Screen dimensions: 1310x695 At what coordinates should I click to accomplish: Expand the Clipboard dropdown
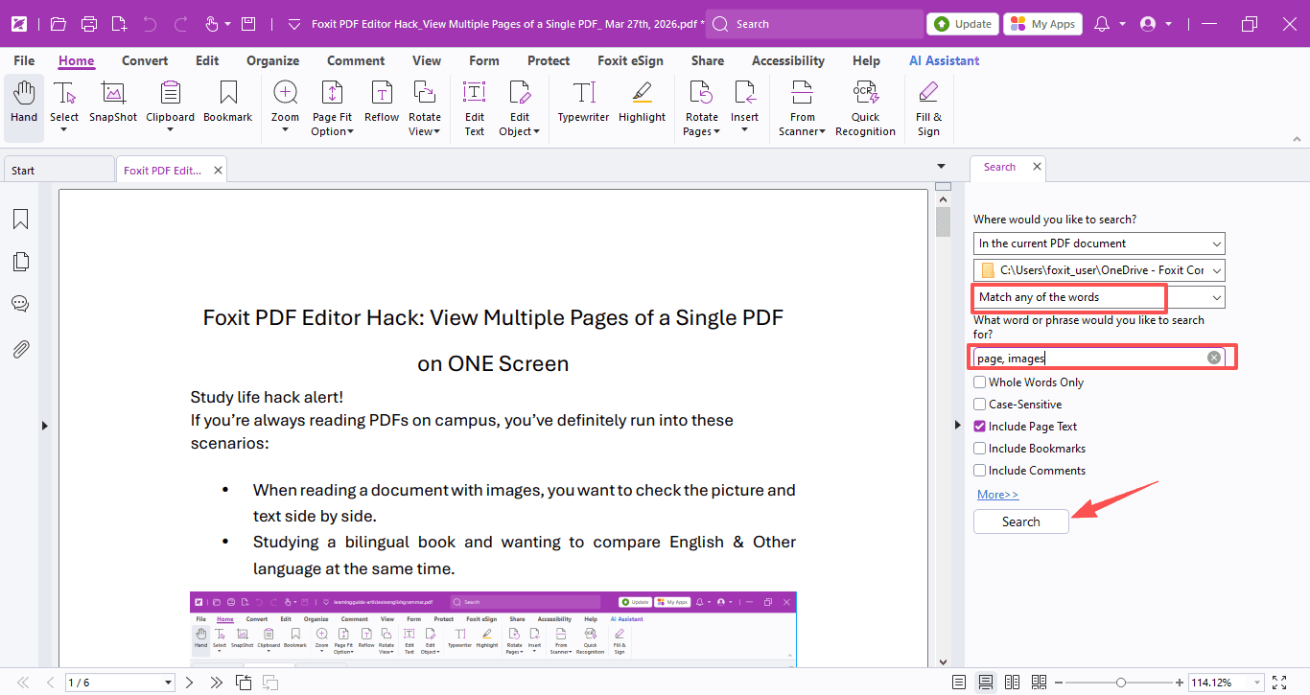(x=170, y=130)
